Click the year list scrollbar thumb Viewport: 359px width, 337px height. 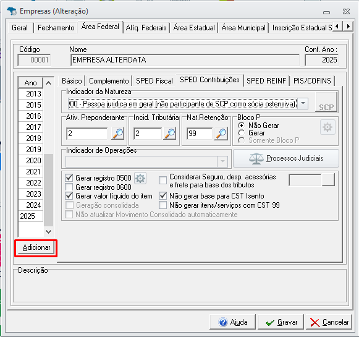pos(48,190)
